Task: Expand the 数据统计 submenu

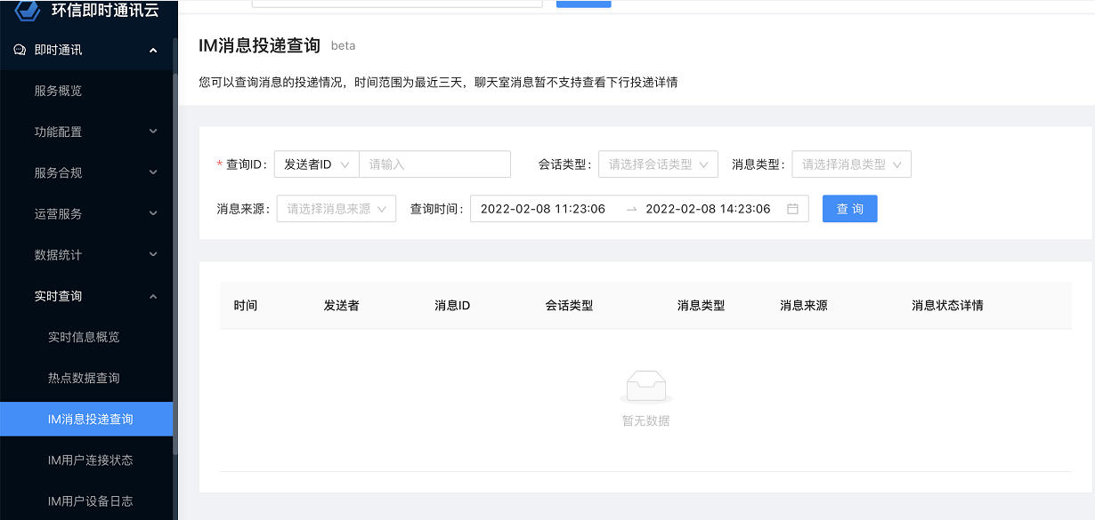Action: pyautogui.click(x=153, y=254)
